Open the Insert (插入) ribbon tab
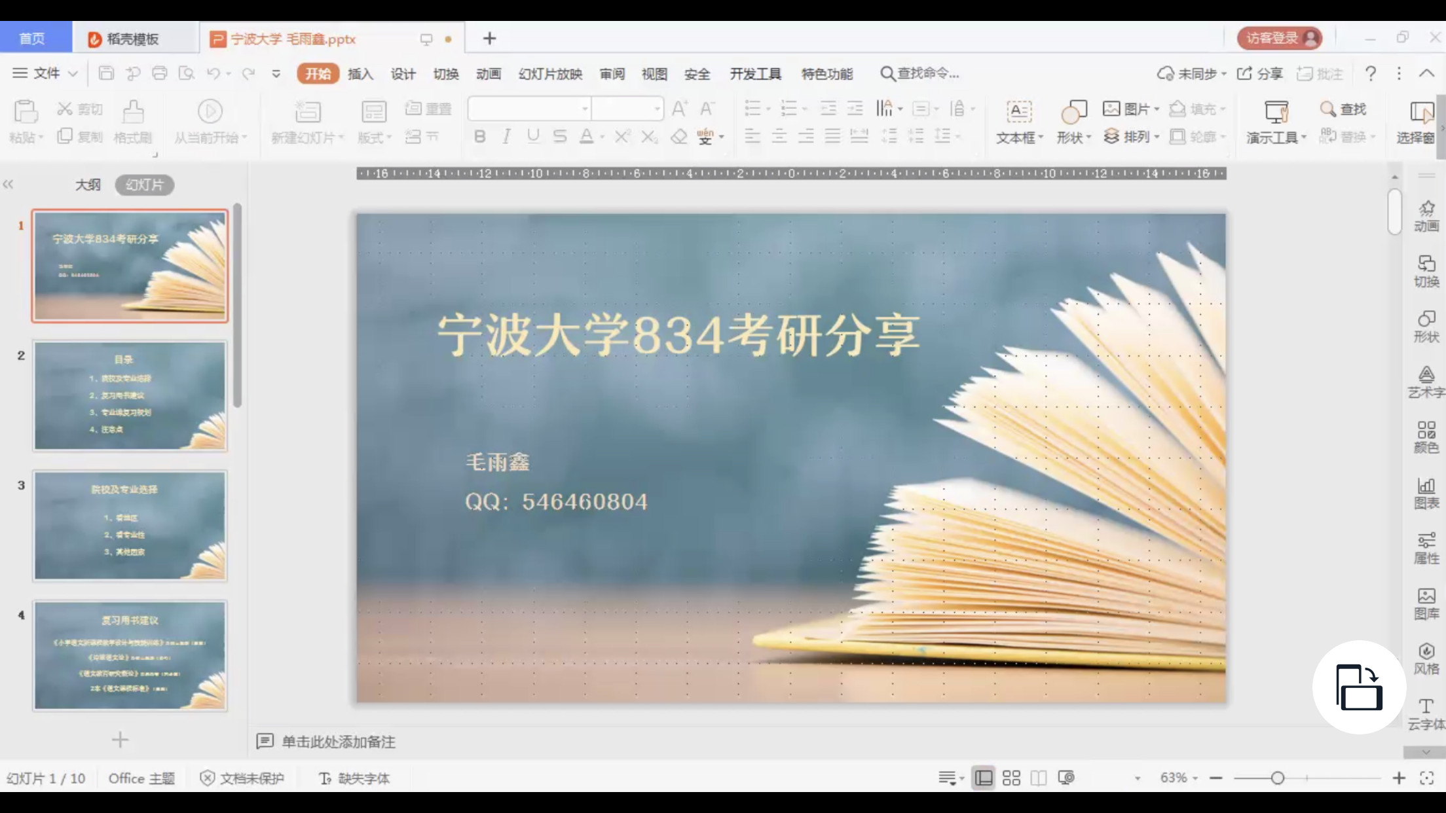1446x813 pixels. tap(360, 74)
